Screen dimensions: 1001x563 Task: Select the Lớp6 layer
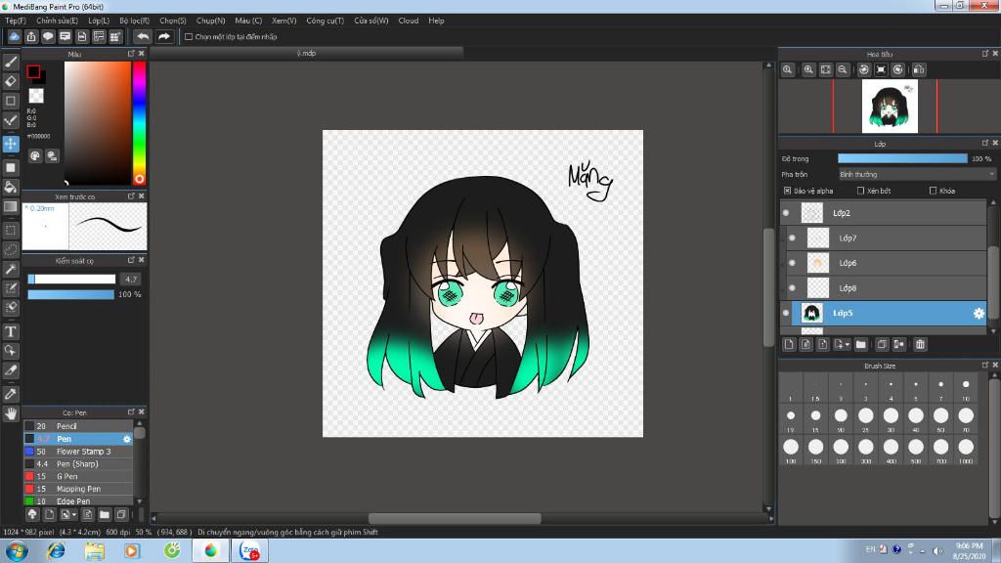886,263
